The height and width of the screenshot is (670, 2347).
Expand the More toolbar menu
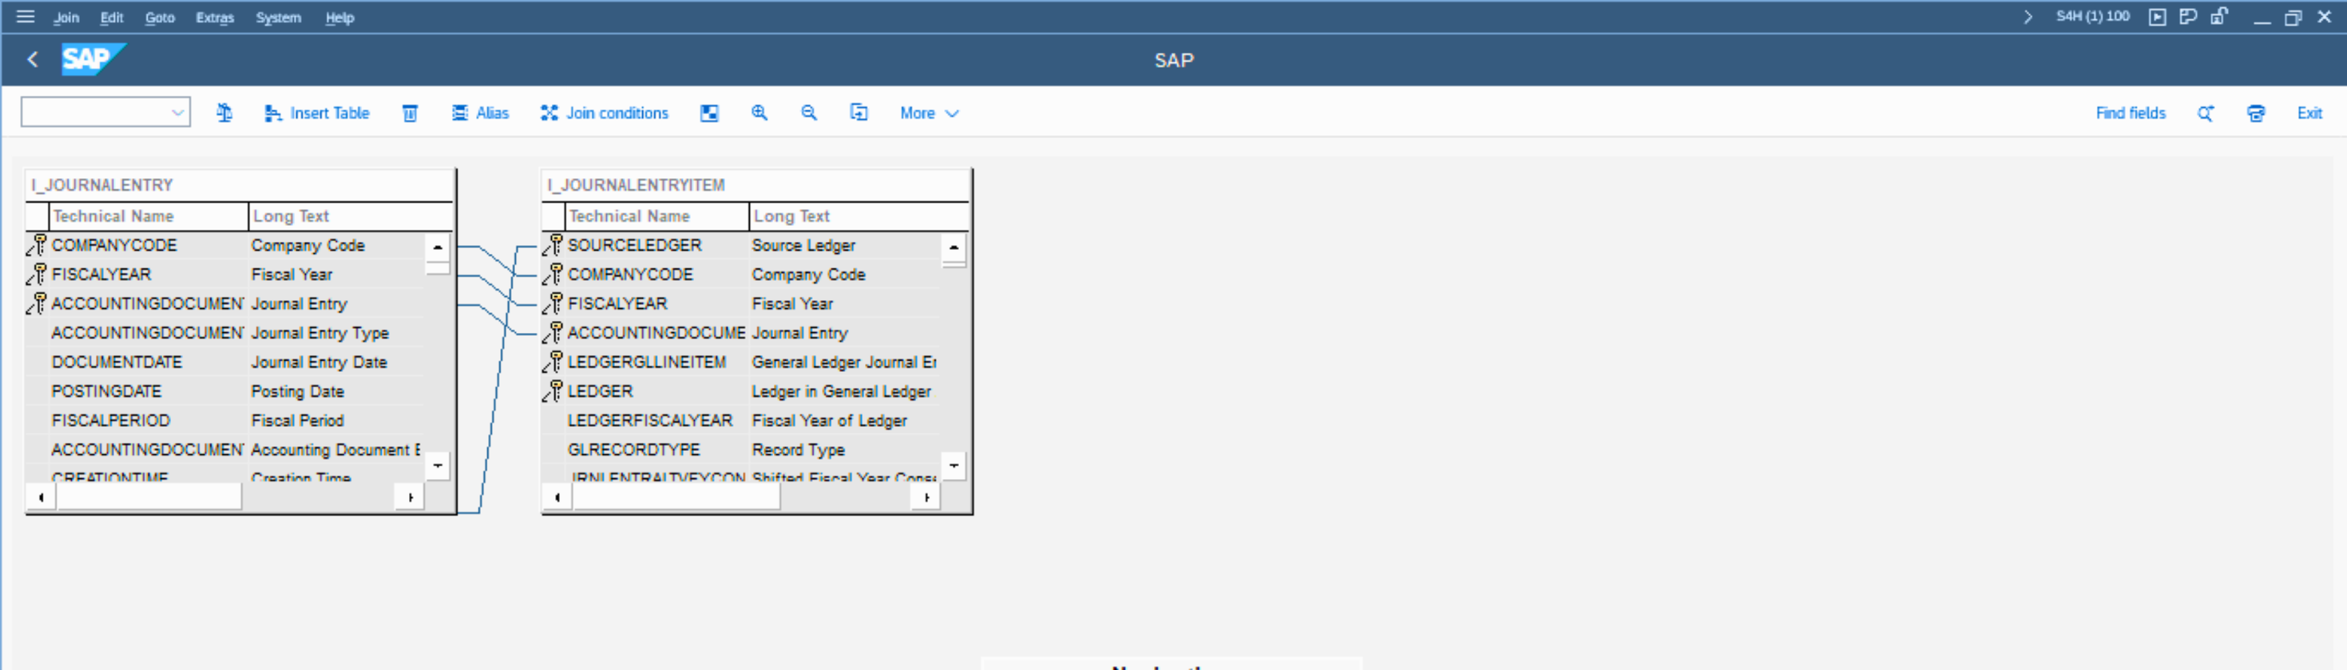(929, 113)
